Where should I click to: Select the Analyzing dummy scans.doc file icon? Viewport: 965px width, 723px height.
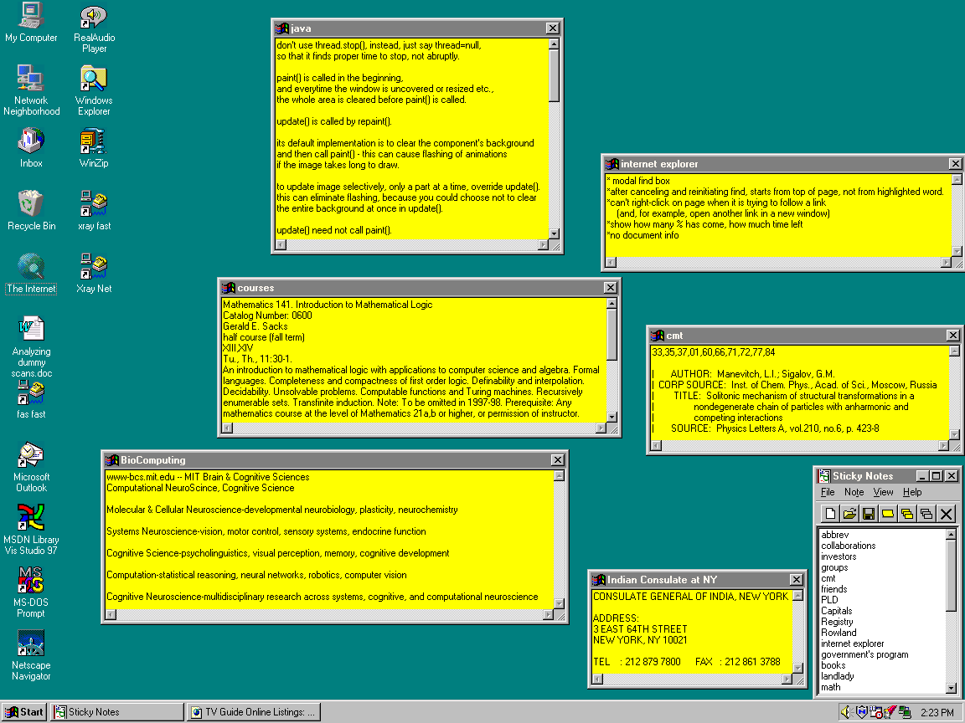31,346
